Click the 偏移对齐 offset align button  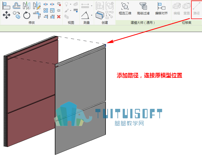[161, 8]
